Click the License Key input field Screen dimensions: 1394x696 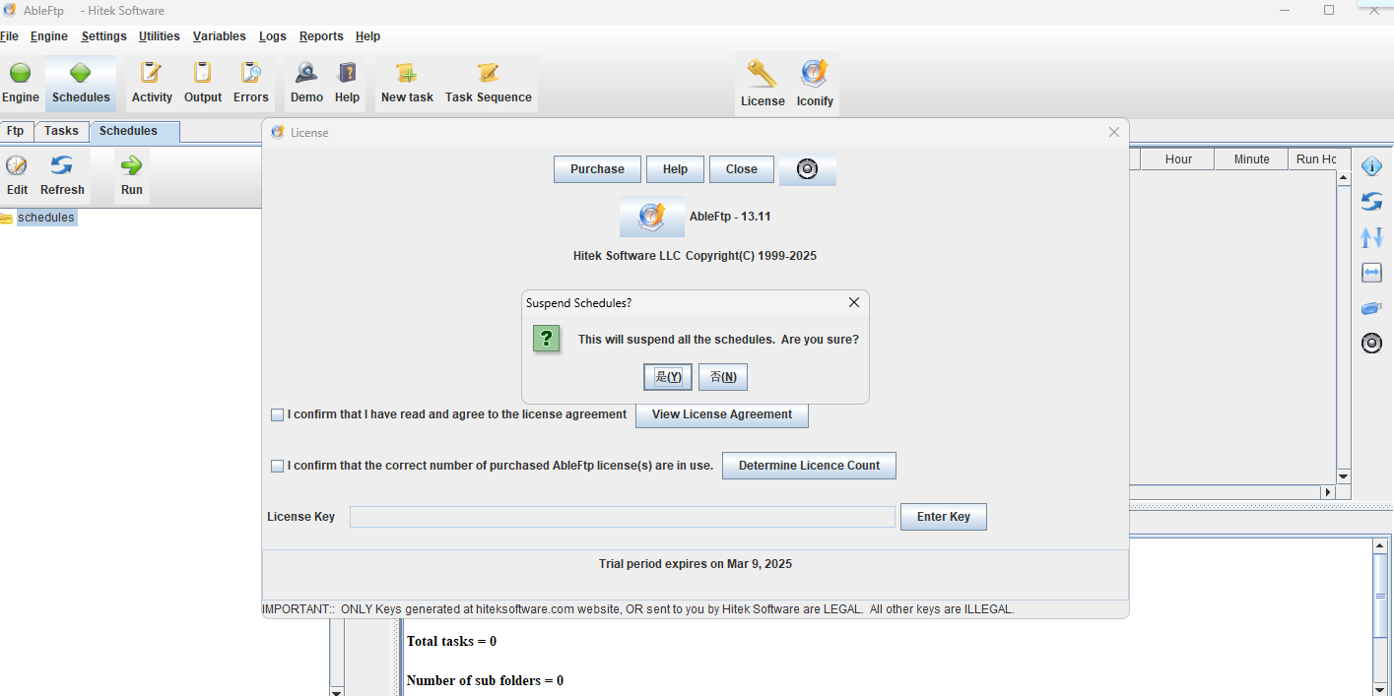622,517
